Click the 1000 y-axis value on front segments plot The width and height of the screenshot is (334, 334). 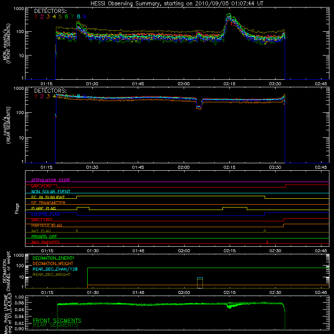18,9
